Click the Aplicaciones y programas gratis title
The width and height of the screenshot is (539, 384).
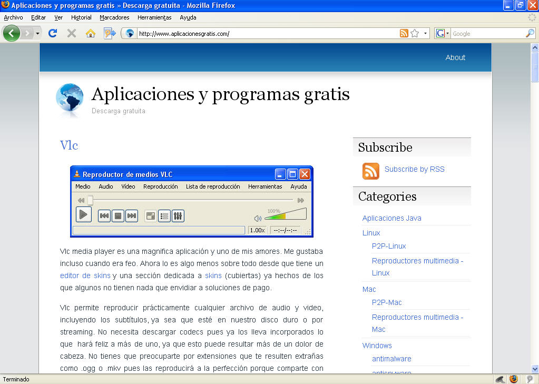click(x=220, y=94)
